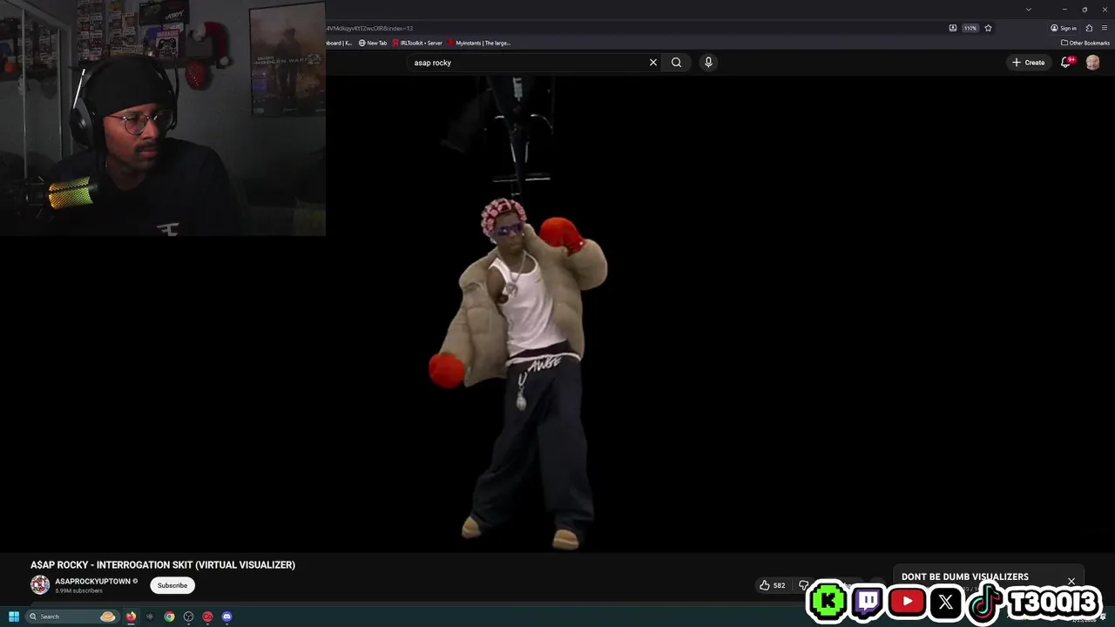Open the Firefox hamburger application menu
Viewport: 1115px width, 627px height.
(x=1105, y=28)
